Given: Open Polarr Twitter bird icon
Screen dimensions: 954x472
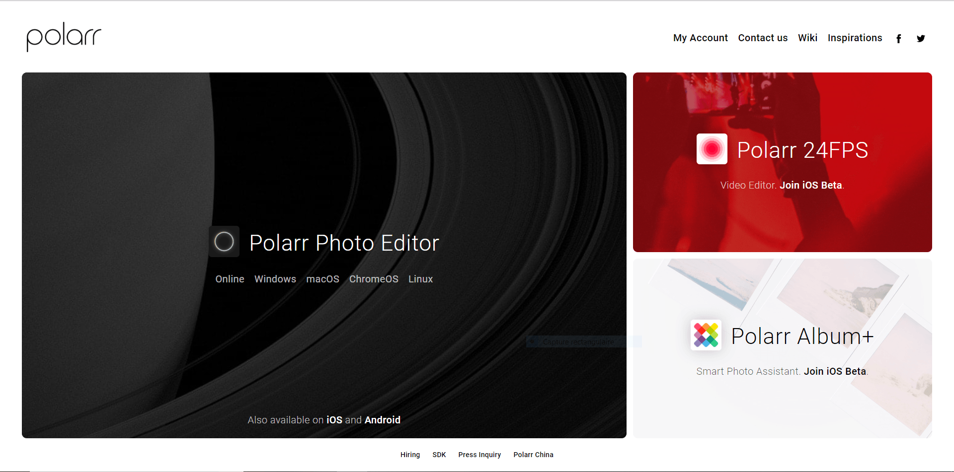Looking at the screenshot, I should [x=921, y=39].
